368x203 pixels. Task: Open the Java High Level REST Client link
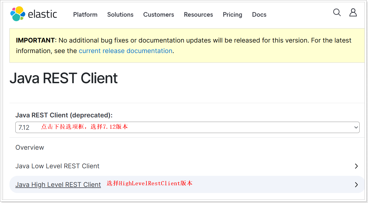pos(58,185)
